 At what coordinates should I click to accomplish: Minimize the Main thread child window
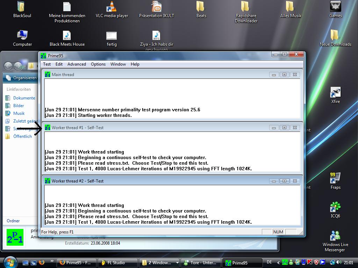274,75
